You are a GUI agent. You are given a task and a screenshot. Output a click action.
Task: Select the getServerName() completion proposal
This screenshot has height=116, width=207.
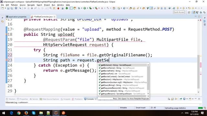click(123, 68)
